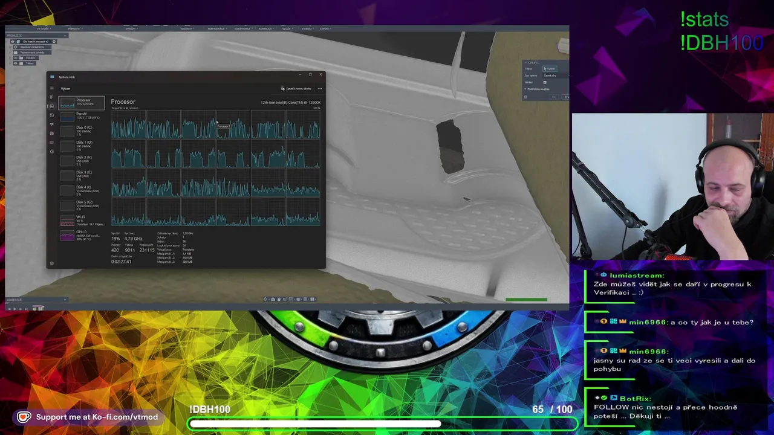Click info icon at bottom of OPRAVIT panel
774x435 pixels.
[525, 97]
